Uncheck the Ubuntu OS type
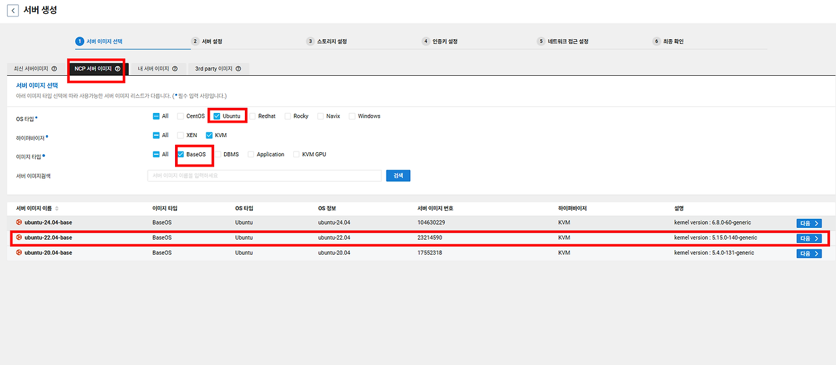836x365 pixels. click(x=217, y=116)
